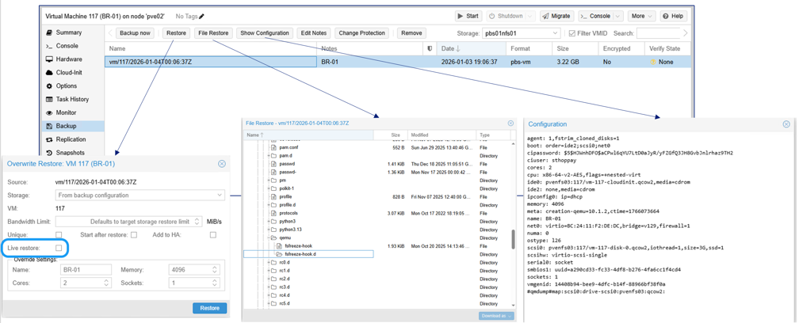Open the Snapshots section

[x=70, y=153]
